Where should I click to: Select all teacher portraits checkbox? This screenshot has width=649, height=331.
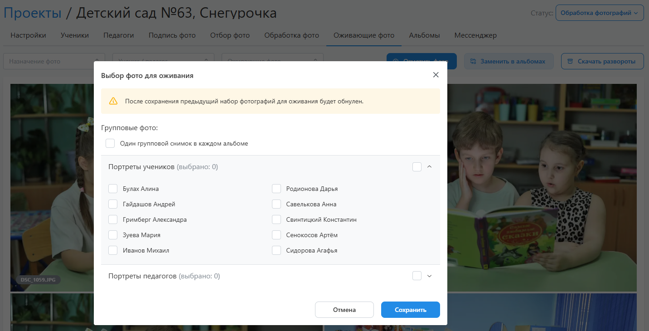pyautogui.click(x=417, y=276)
